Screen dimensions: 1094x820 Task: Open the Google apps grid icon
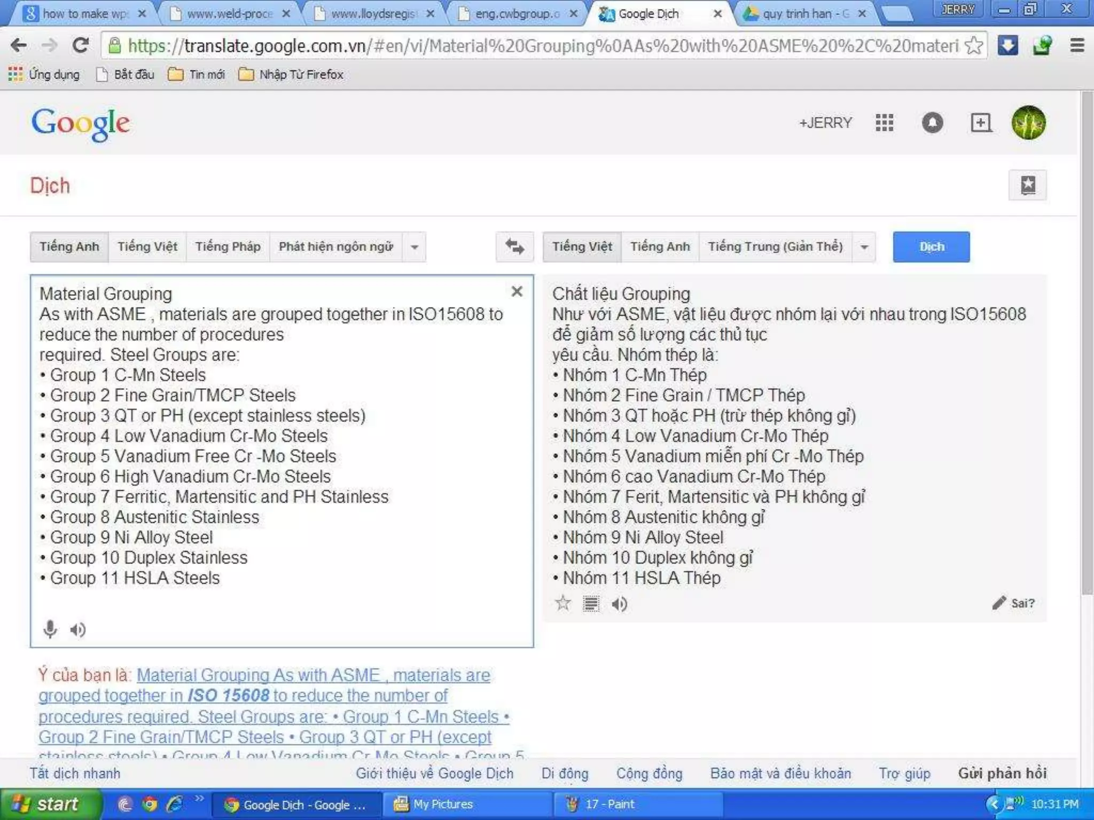click(x=885, y=123)
